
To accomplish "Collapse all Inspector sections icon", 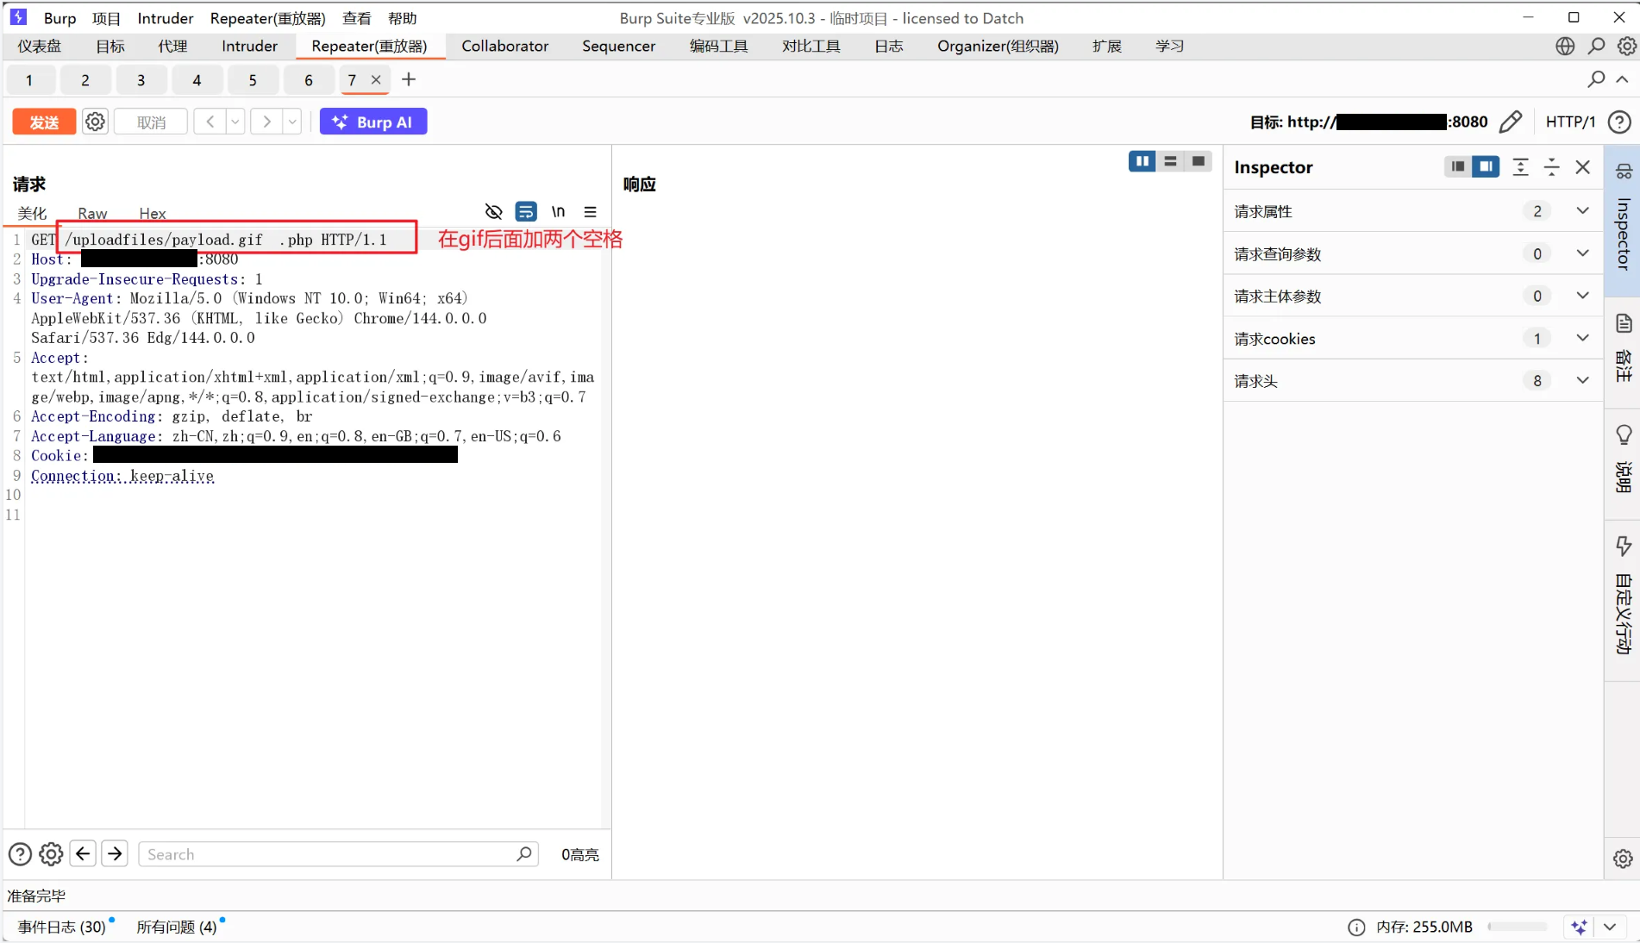I will click(1551, 167).
